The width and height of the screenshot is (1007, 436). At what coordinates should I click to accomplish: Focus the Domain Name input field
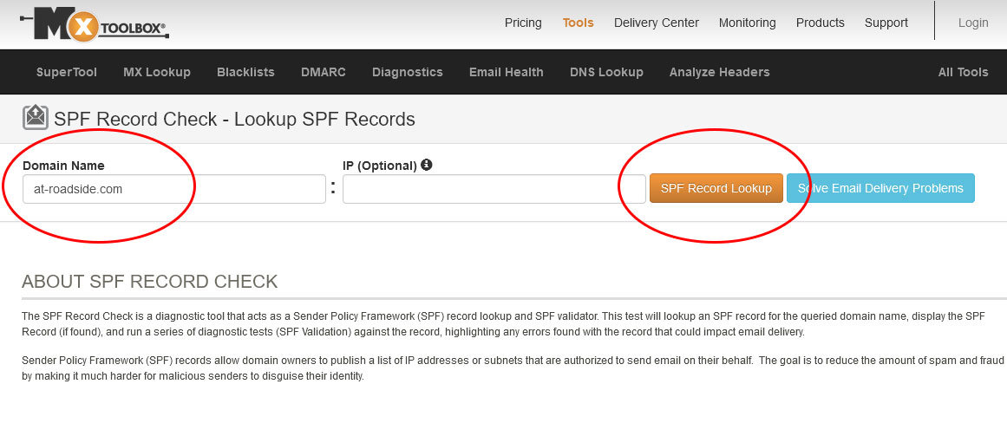pyautogui.click(x=174, y=189)
